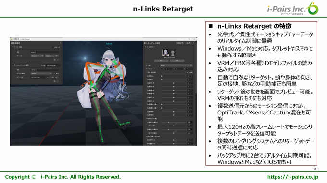Viewport: 327px width, 183px height.
Task: Toggle the 左右同 checkbox in arm correction header
Action: (187, 73)
